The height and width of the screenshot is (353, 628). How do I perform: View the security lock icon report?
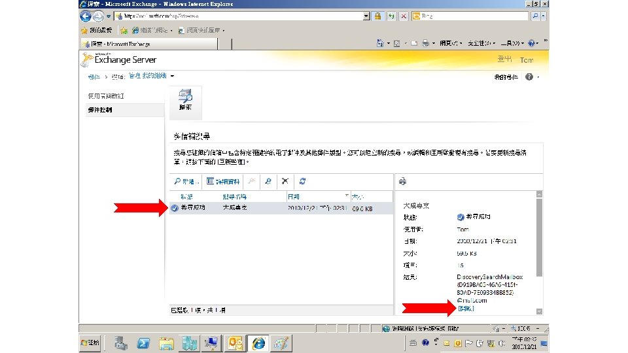point(377,16)
